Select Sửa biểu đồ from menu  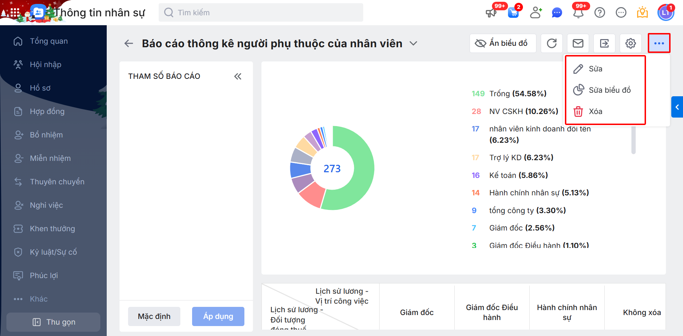pyautogui.click(x=609, y=90)
